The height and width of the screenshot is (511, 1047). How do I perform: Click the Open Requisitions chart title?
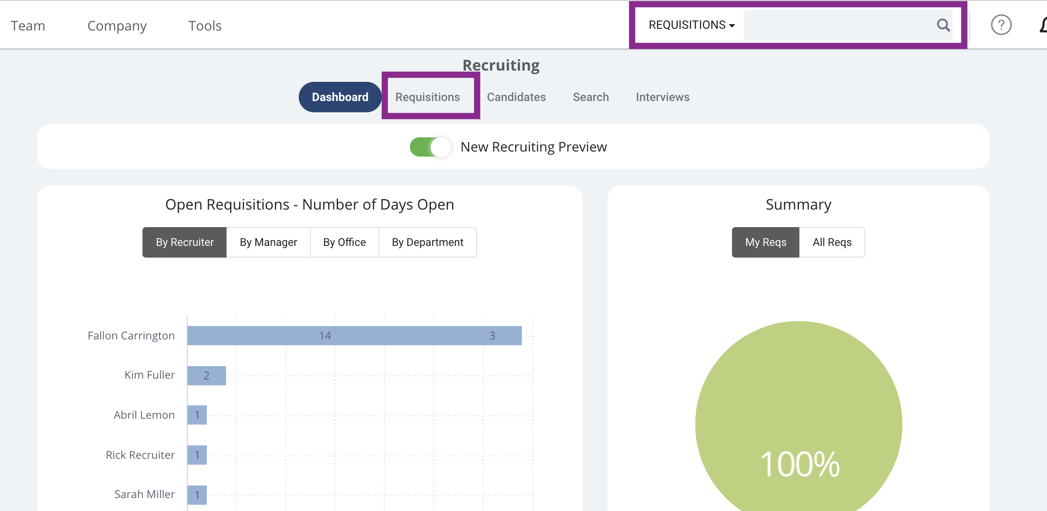(x=310, y=205)
